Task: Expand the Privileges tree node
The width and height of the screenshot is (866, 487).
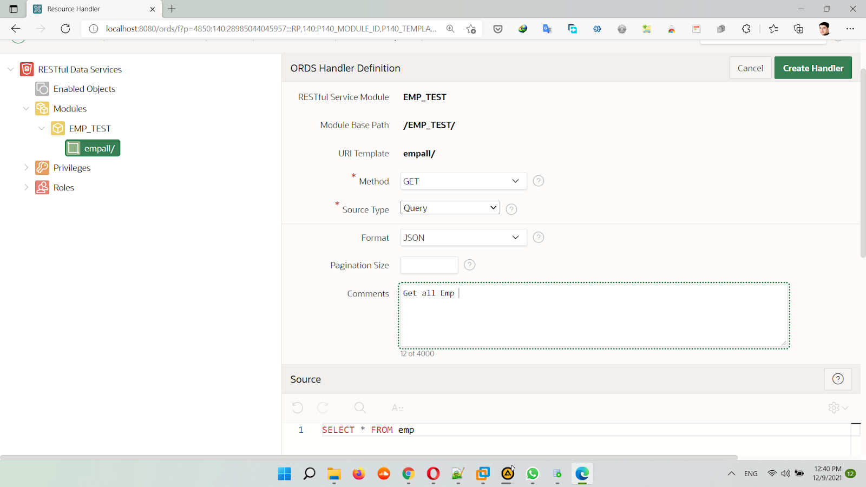Action: [x=26, y=168]
